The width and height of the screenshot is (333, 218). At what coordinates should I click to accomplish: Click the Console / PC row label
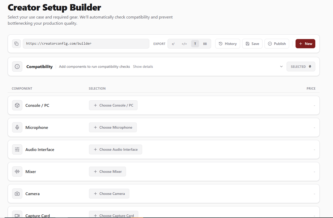tap(37, 105)
